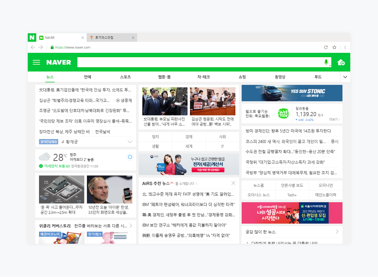Click the KIA Stonic SUV banner ad
The height and width of the screenshot is (277, 378).
292,93
